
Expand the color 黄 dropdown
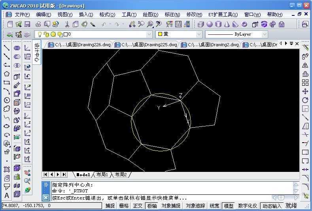point(199,34)
